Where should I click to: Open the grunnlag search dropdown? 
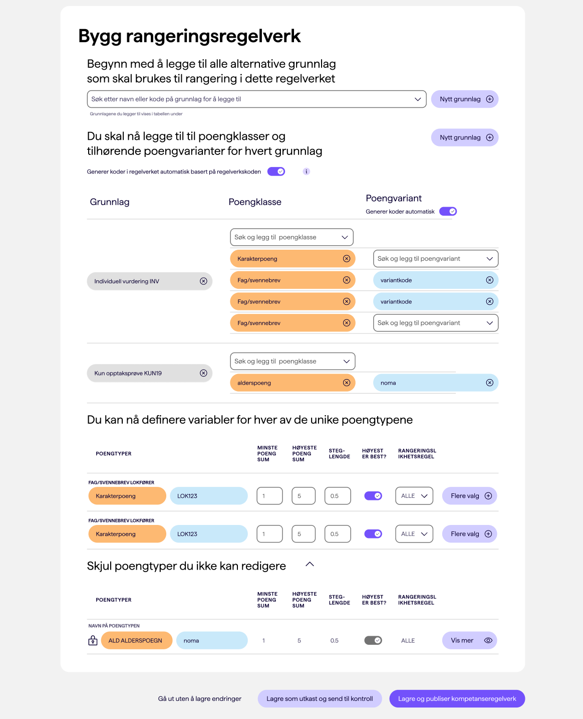256,99
